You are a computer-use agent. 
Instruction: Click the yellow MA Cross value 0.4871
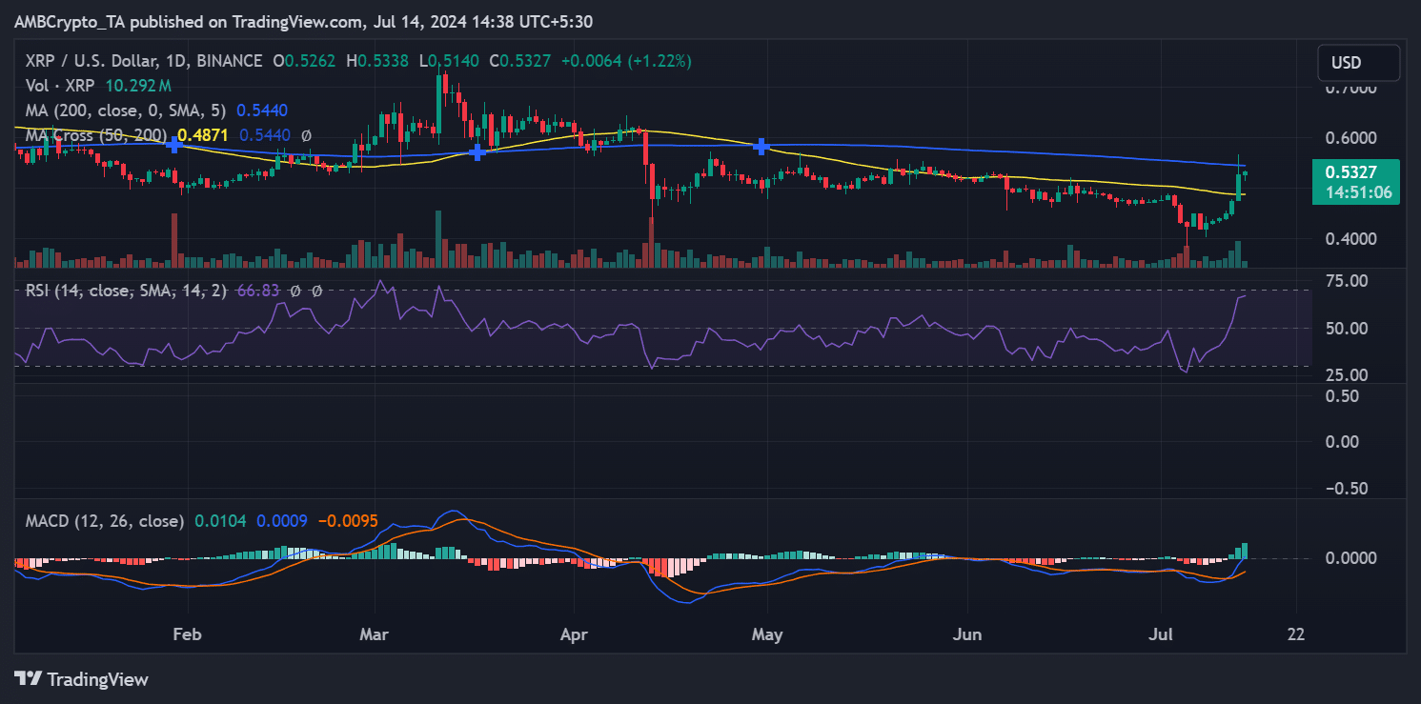[204, 135]
